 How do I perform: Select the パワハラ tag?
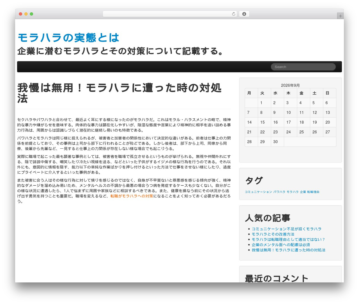pos(279,192)
